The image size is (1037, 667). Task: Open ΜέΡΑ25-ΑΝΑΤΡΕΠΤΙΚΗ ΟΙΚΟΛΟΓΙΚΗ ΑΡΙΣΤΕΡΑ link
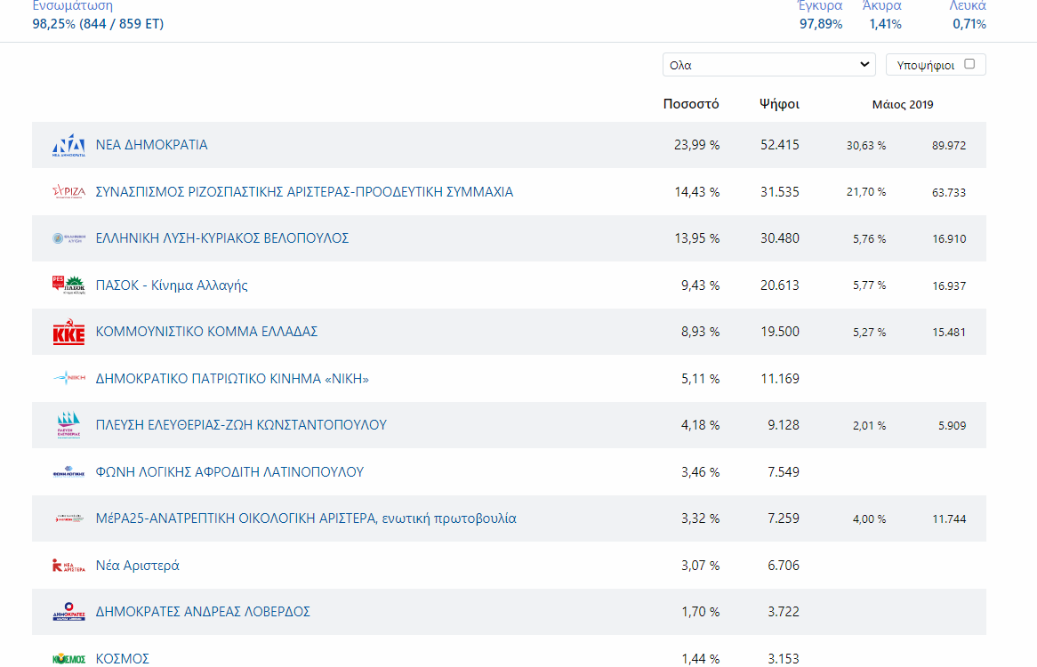[306, 518]
